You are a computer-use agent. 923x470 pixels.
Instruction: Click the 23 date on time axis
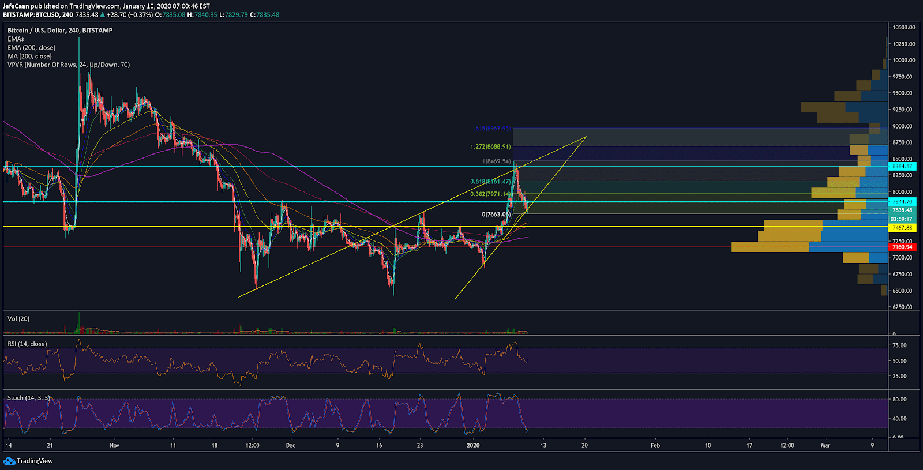tap(420, 445)
